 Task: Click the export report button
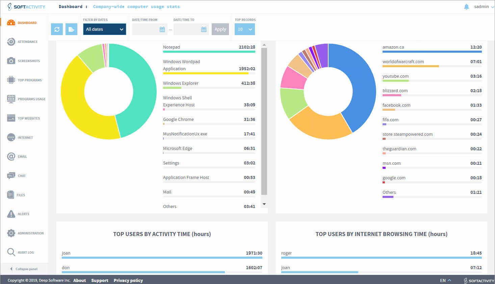pyautogui.click(x=71, y=29)
